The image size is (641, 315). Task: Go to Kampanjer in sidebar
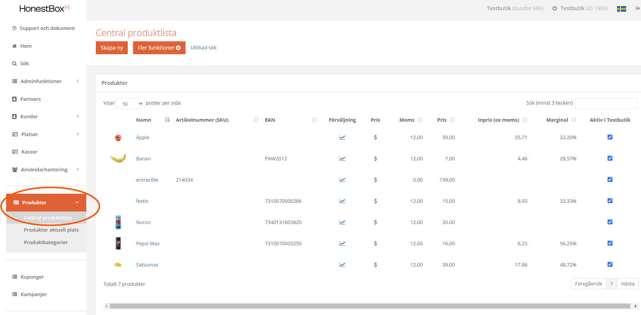(33, 294)
